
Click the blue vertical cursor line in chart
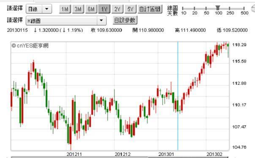pos(178,96)
